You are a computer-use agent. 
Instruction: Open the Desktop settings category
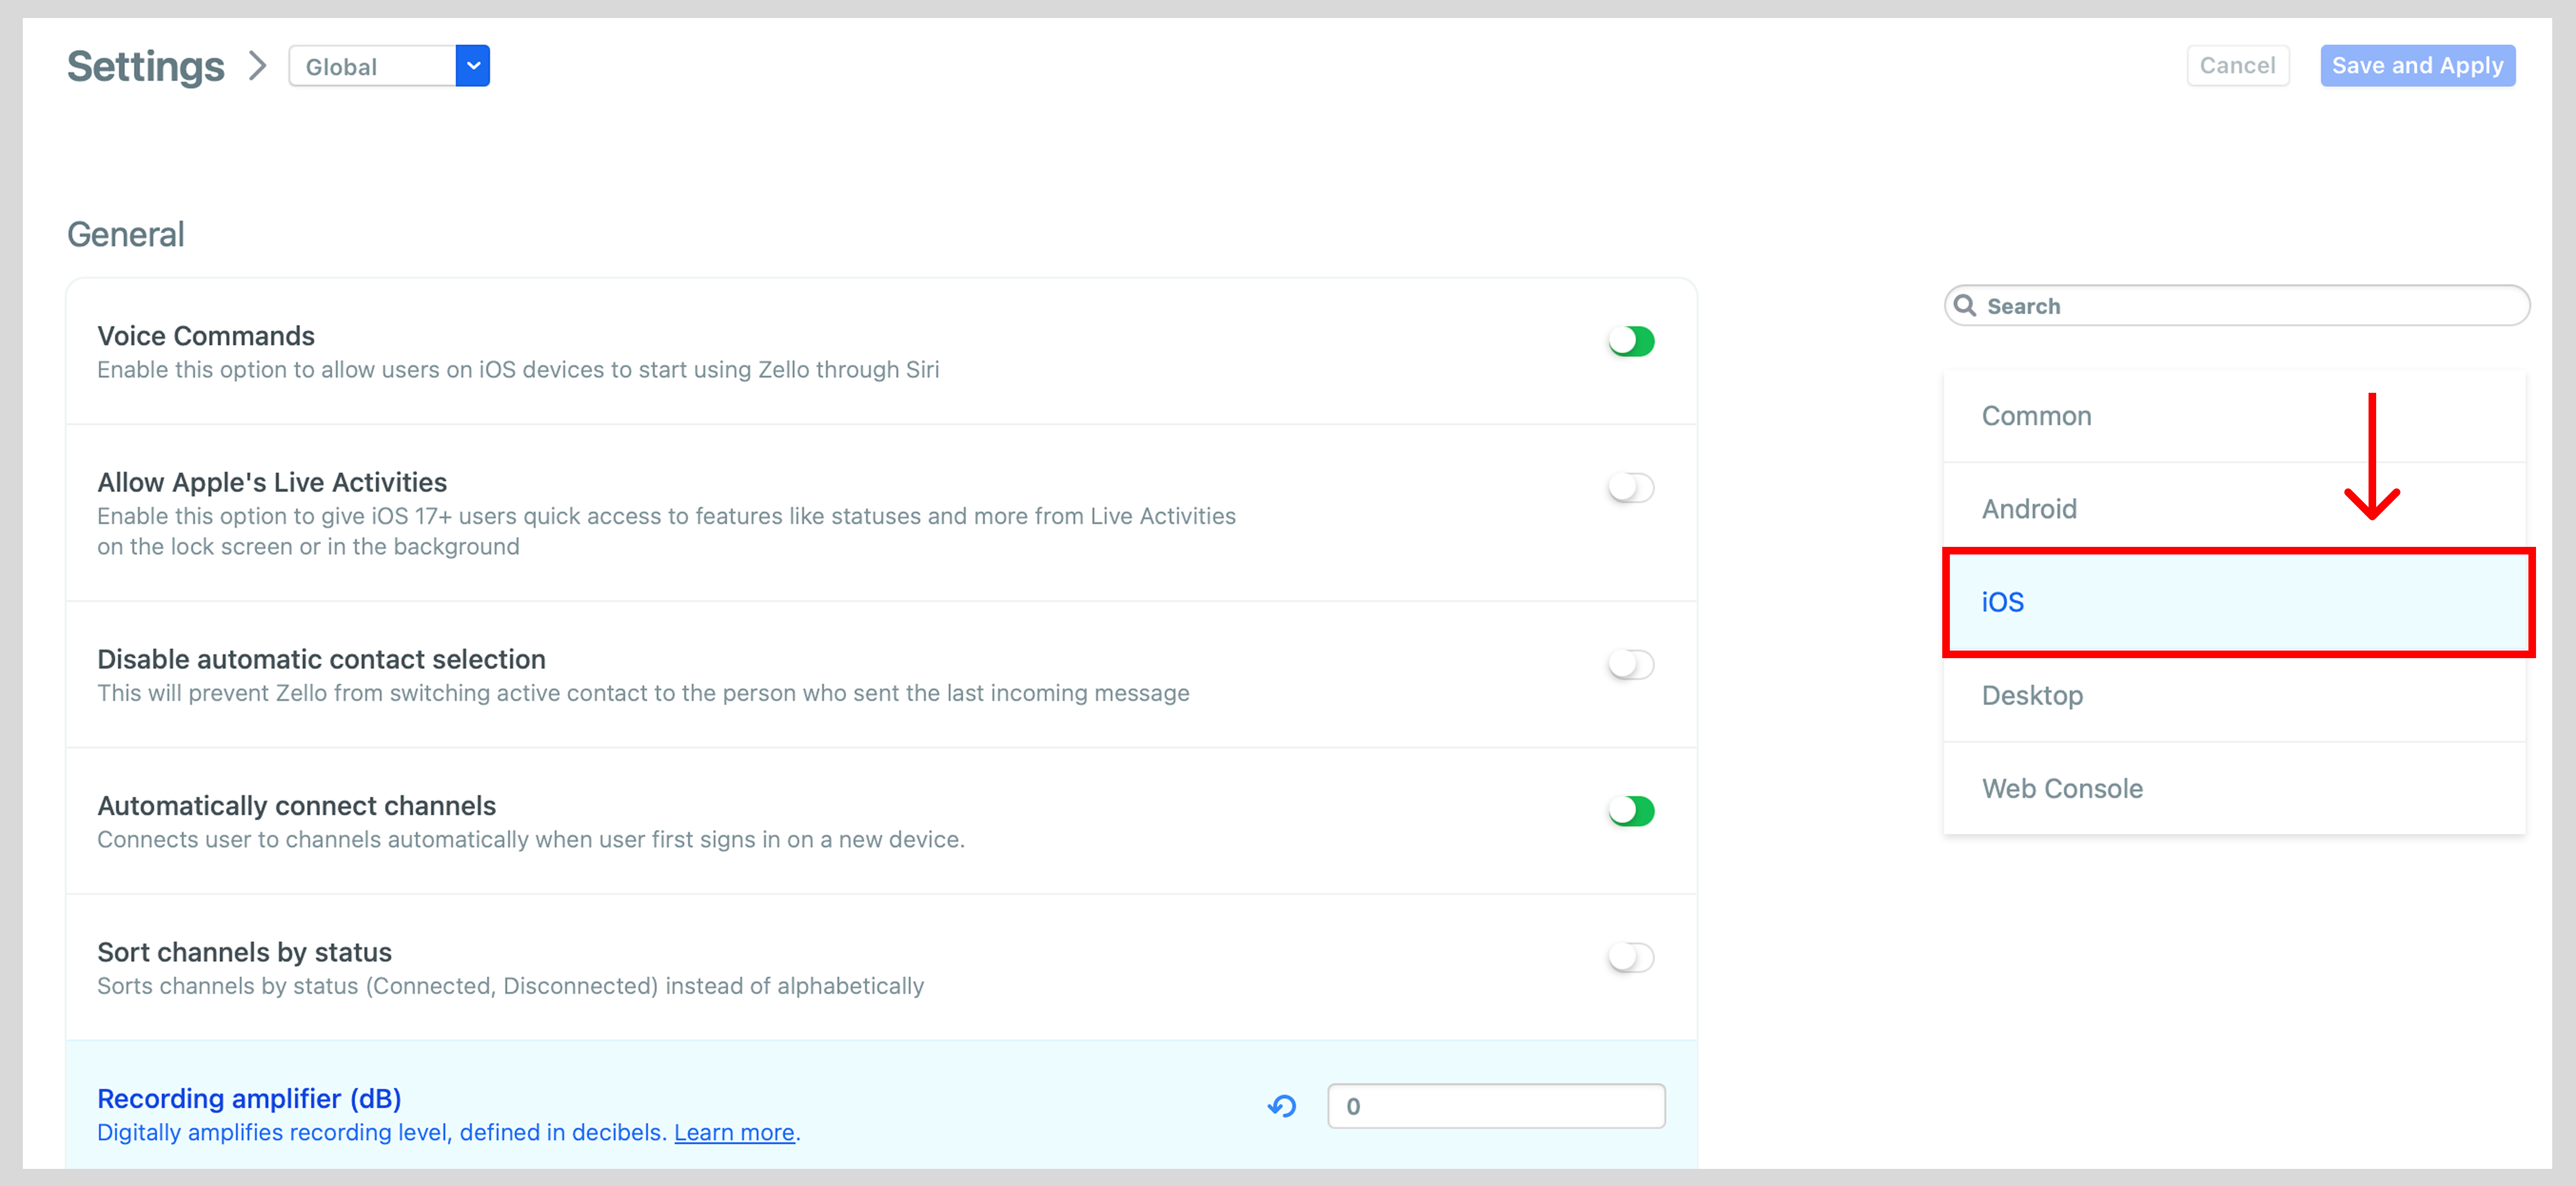click(2234, 695)
